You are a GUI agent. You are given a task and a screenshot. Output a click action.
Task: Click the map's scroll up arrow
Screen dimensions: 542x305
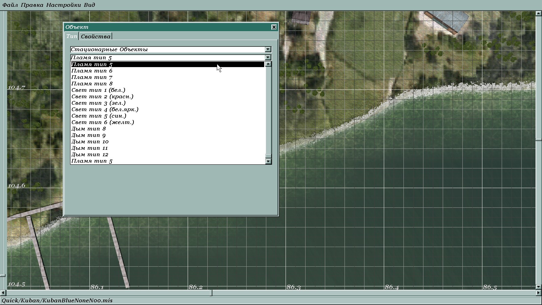pos(539,14)
